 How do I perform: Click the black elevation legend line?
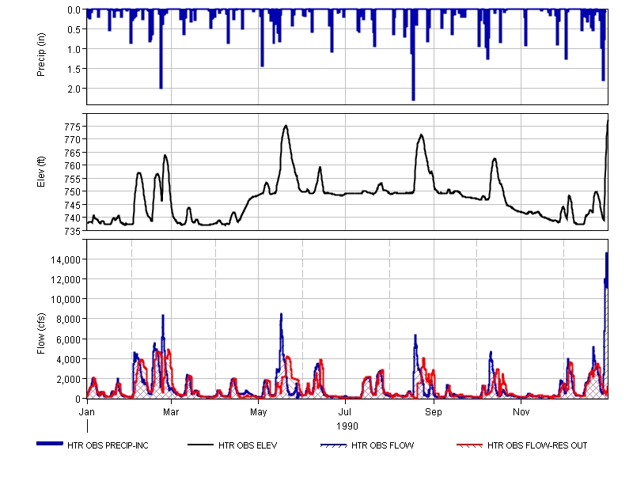pos(200,445)
